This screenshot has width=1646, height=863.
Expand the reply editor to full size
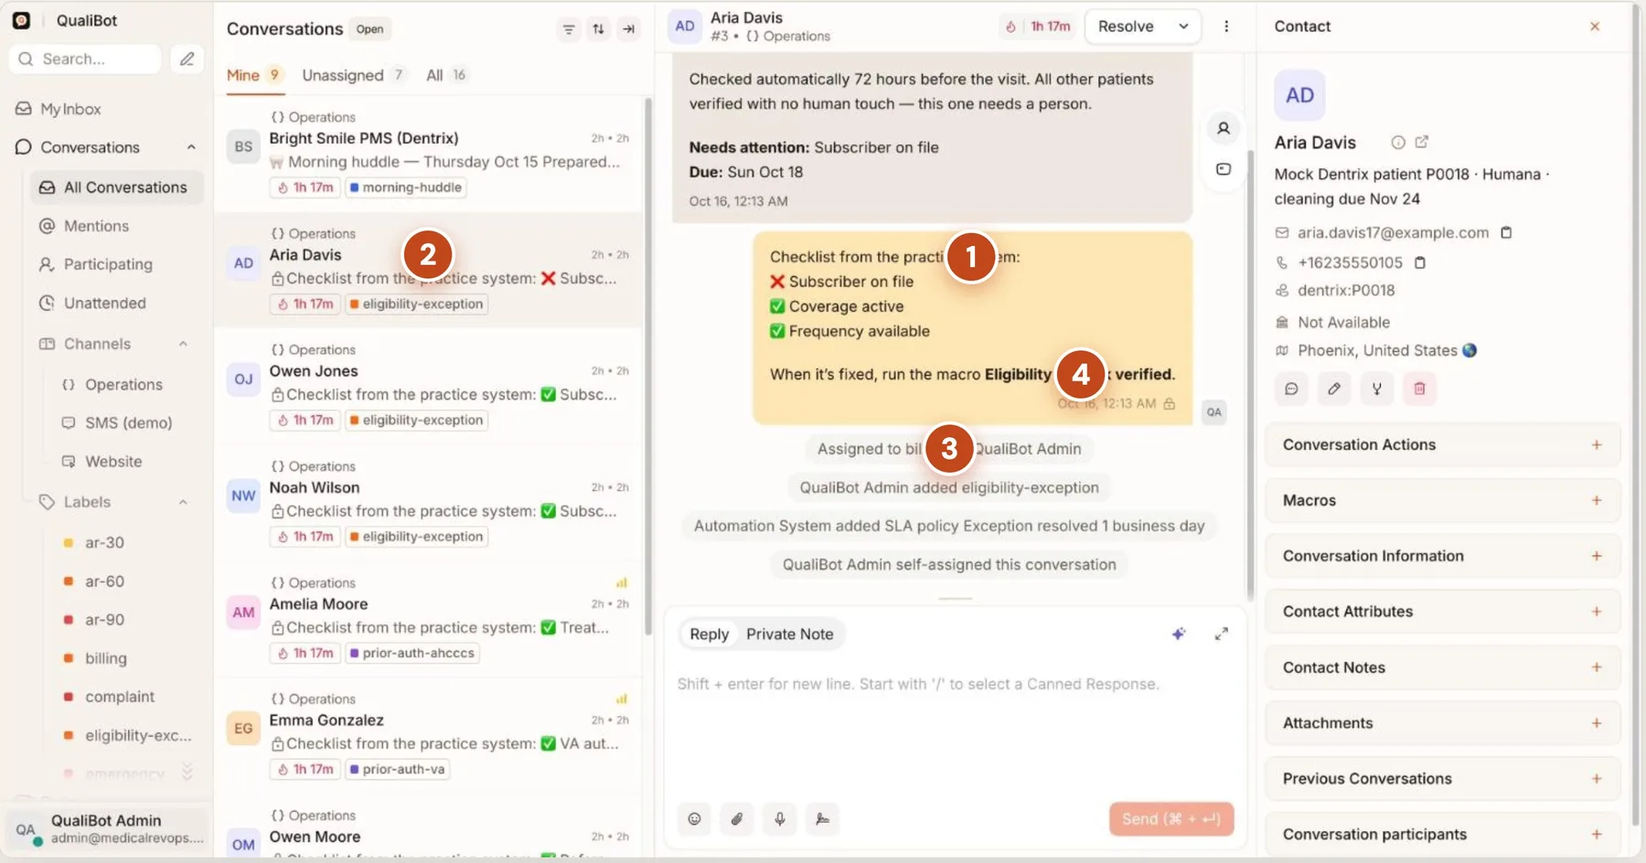tap(1221, 634)
